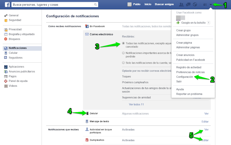
Task: Click Aplicaciones icon in sidebar
Action: [6, 67]
